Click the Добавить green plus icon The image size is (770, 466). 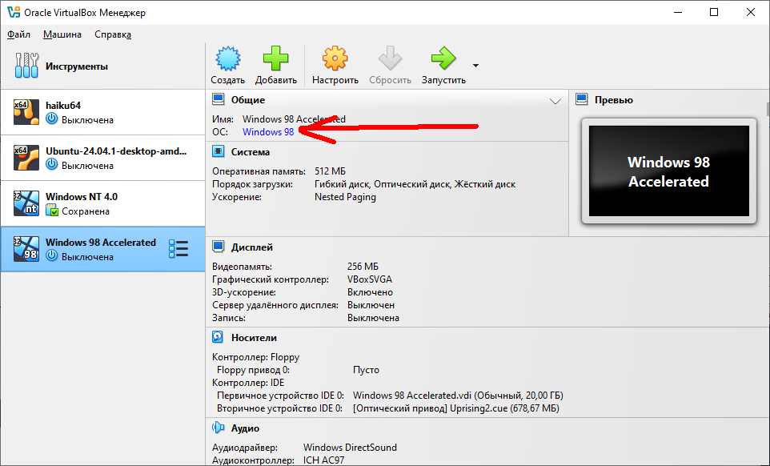[x=275, y=59]
